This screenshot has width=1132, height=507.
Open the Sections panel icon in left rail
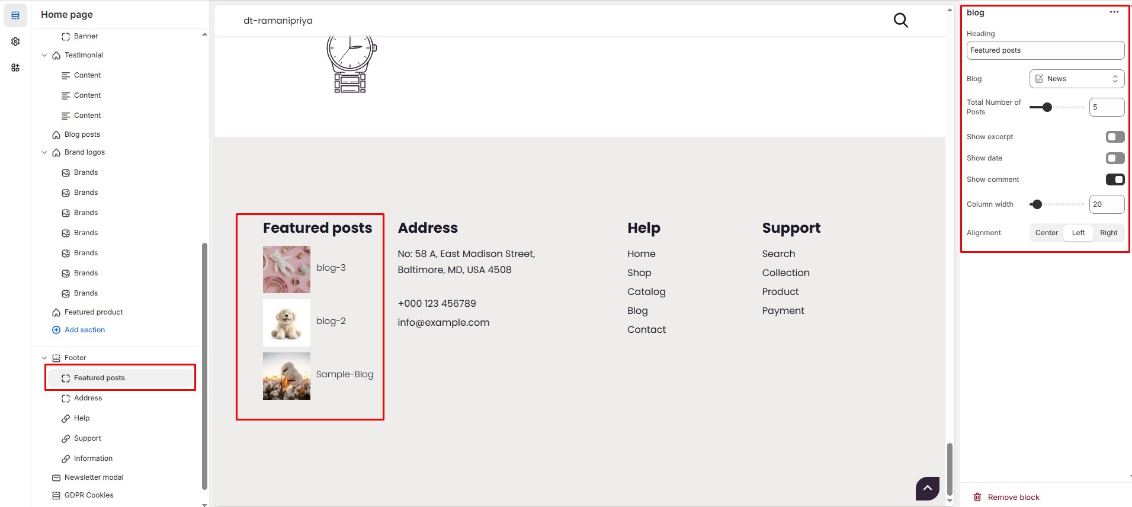tap(15, 15)
